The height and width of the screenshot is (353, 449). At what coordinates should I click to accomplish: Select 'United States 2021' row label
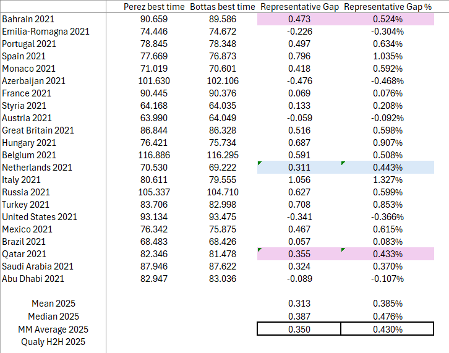pos(40,217)
